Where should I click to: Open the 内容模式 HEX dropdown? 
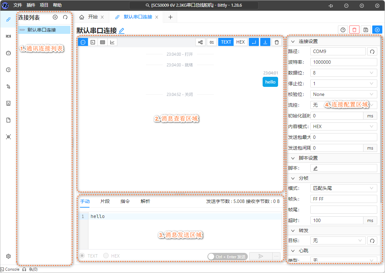[x=343, y=126]
